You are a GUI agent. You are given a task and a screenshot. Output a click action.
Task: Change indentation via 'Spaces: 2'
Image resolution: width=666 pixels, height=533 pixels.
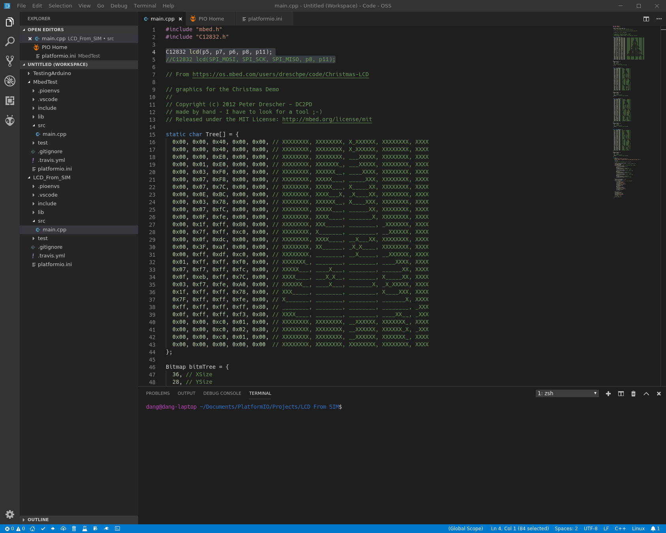tap(566, 529)
